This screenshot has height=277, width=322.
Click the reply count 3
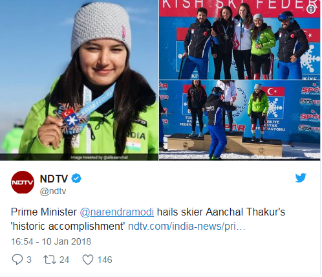(29, 260)
